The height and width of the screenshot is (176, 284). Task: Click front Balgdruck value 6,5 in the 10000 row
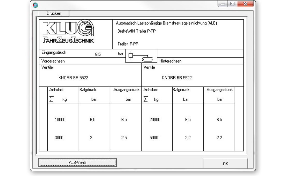tap(93, 120)
